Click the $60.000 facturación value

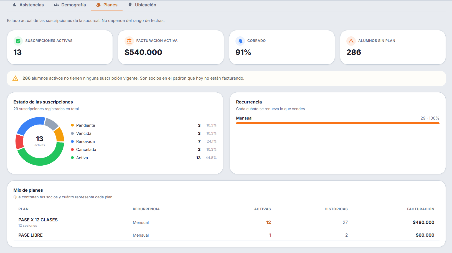[x=425, y=235]
